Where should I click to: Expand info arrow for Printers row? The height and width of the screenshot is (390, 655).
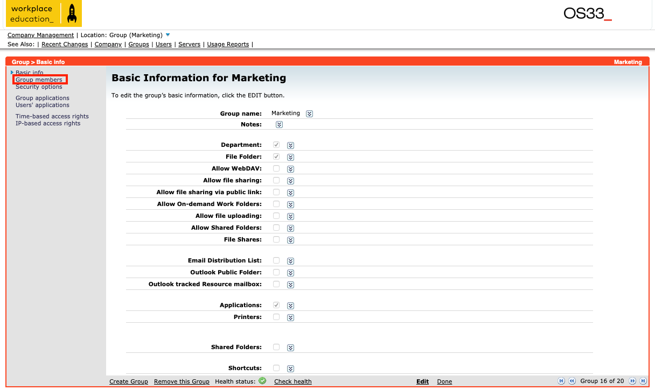click(290, 317)
